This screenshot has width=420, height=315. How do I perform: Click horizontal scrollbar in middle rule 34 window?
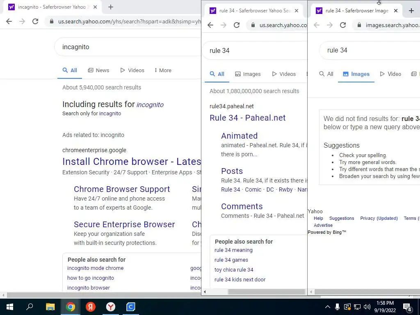pos(266,292)
